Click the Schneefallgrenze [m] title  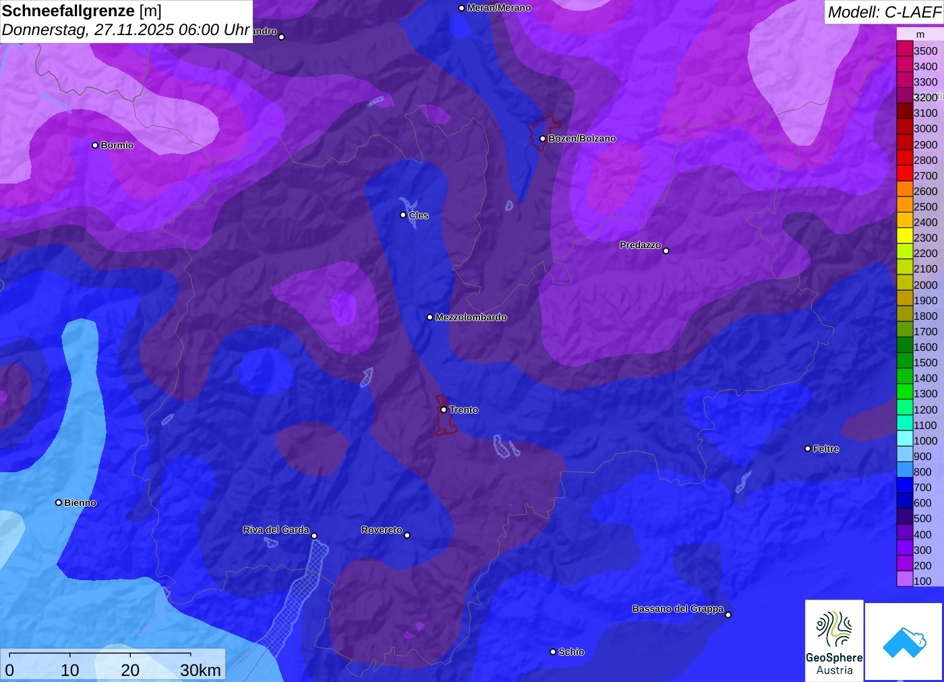(82, 11)
